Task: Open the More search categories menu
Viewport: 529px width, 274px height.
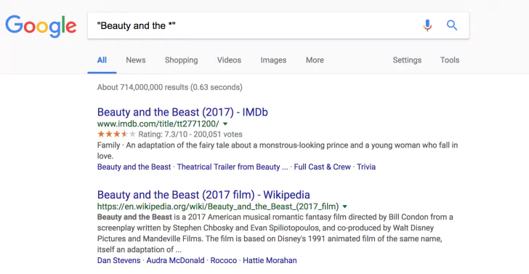Action: 315,60
